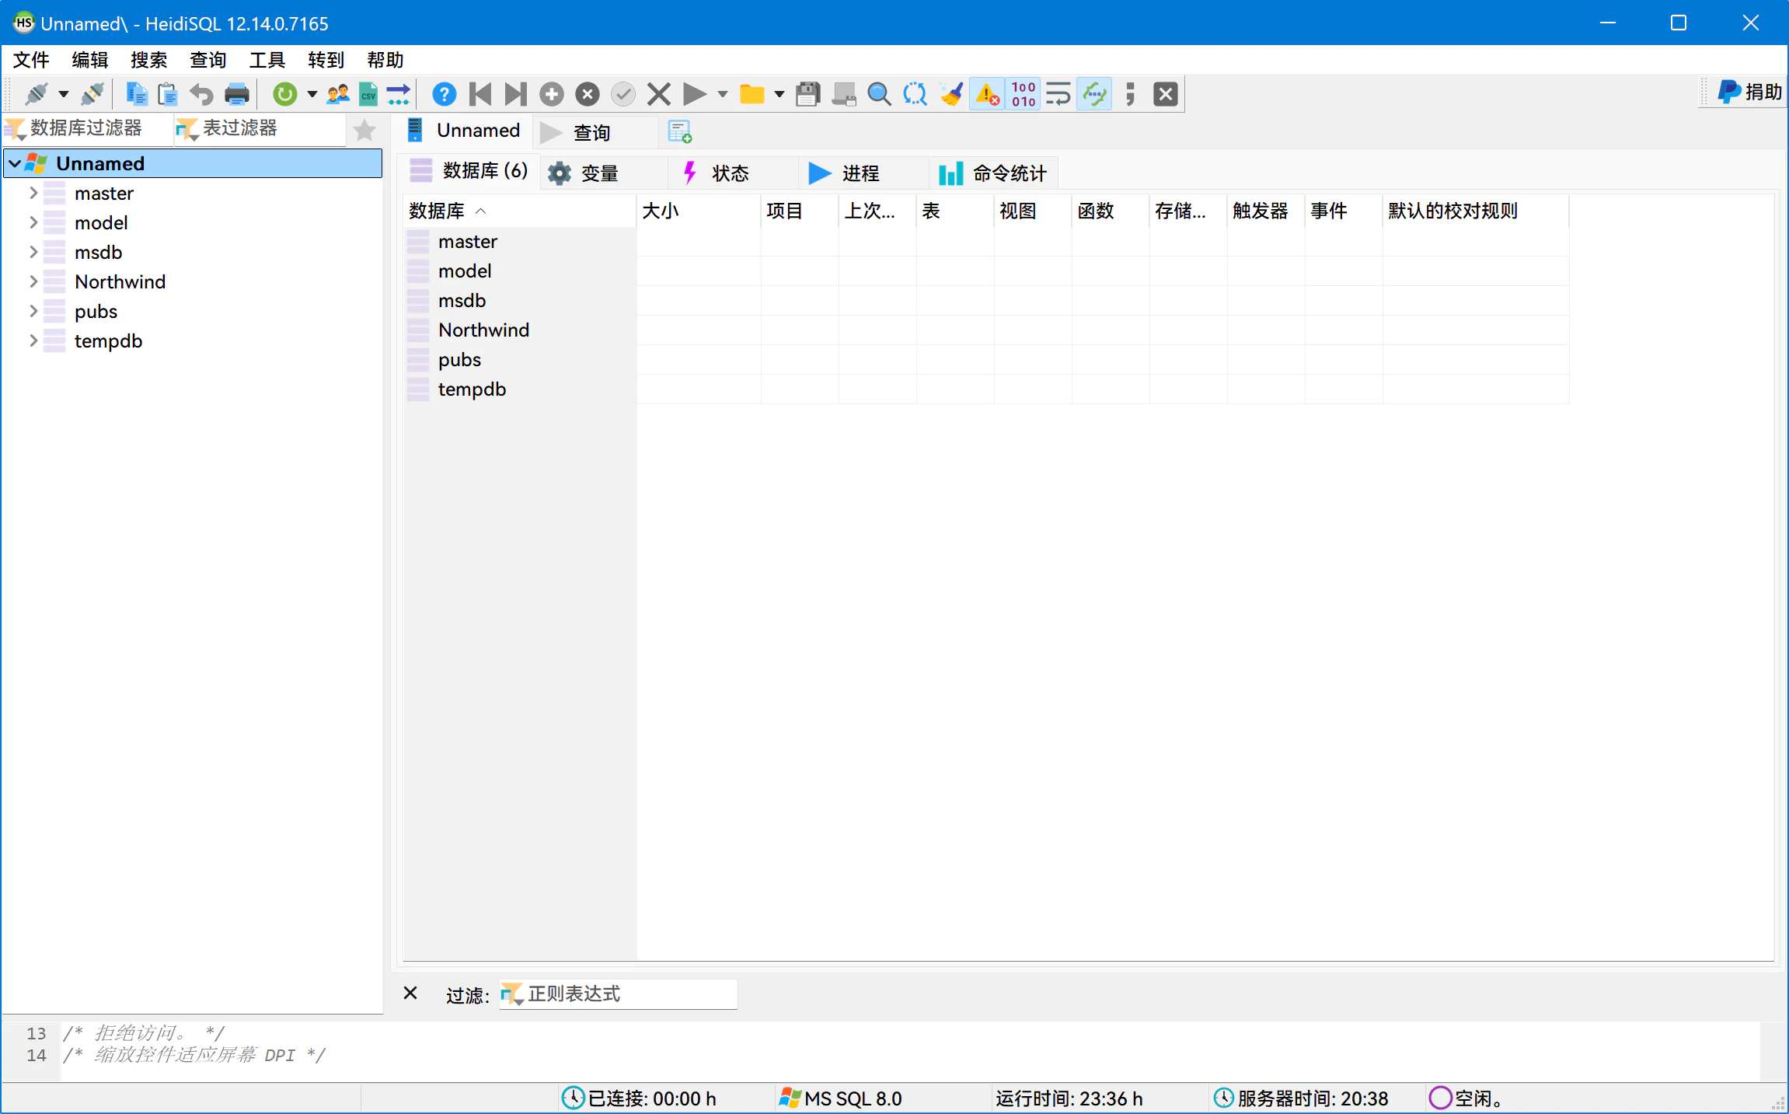Clean up with the broom tool
Image resolution: width=1789 pixels, height=1114 pixels.
(x=950, y=93)
